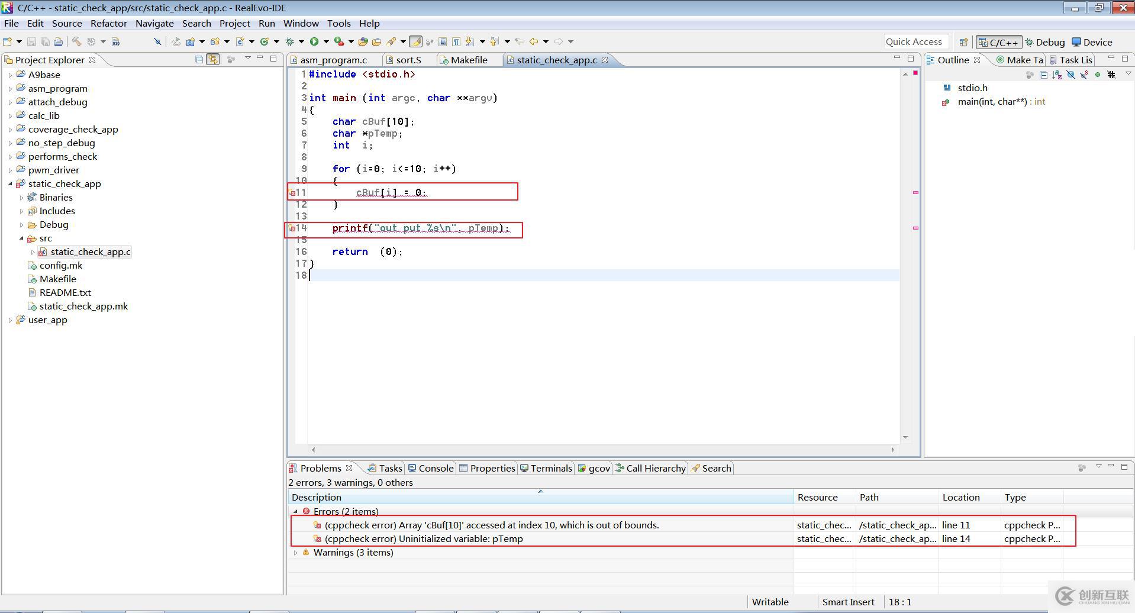Click the Open Perspective icon
Screen dimensions: 1135x613
coord(963,42)
